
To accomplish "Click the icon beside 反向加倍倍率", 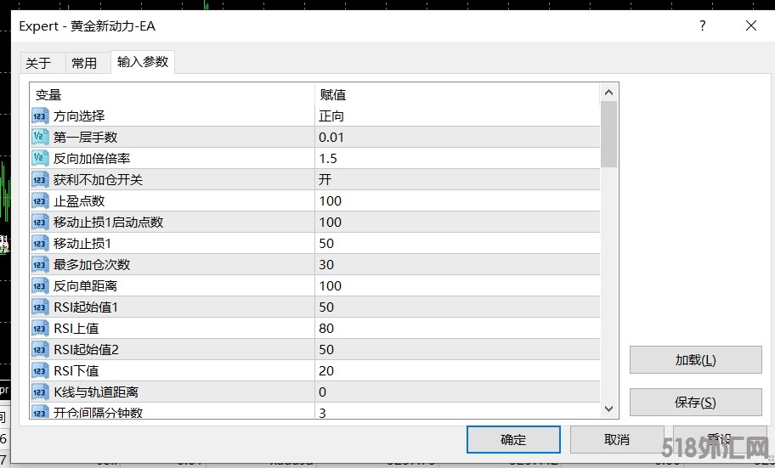I will tap(40, 159).
